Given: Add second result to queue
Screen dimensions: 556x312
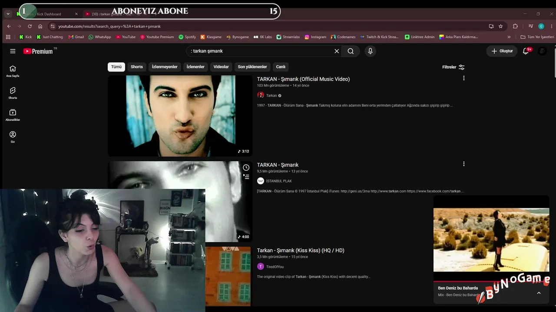Looking at the screenshot, I should coord(246,177).
